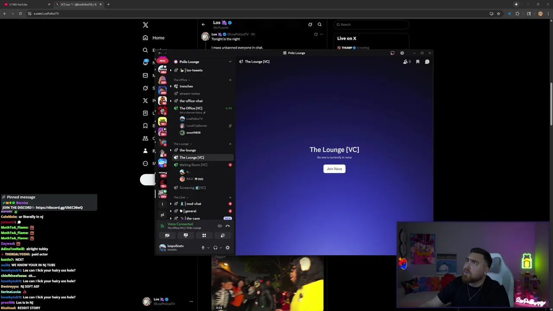
Task: Toggle microphone mute in Discord user panel
Action: (x=203, y=248)
